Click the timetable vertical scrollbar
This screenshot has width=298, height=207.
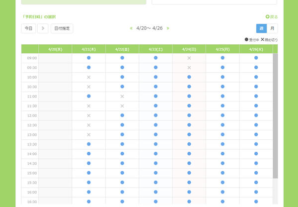click(275, 114)
